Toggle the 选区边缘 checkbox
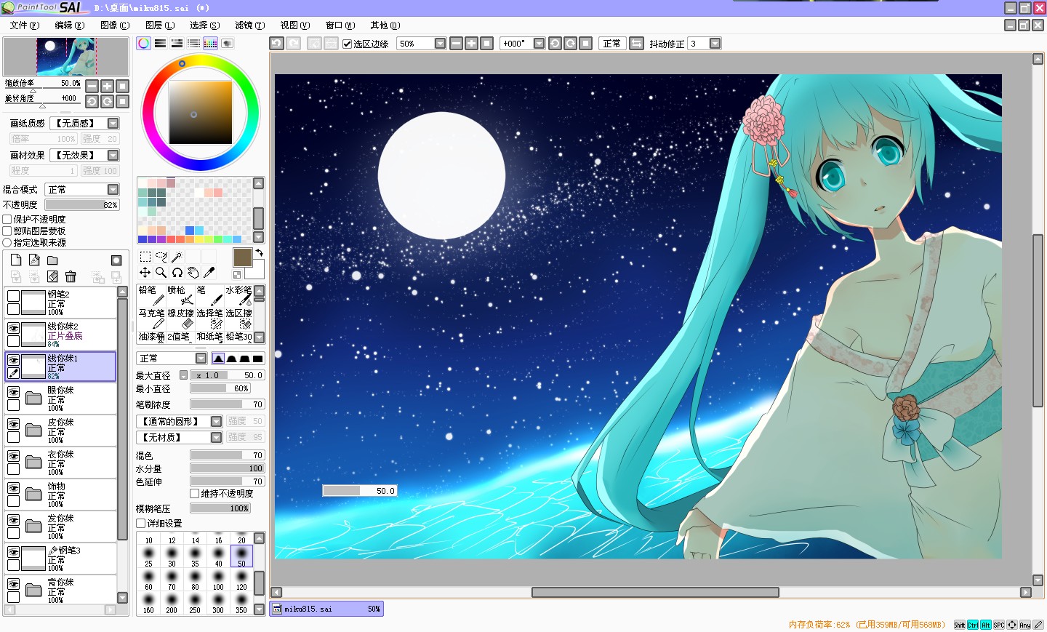The height and width of the screenshot is (632, 1047). [347, 44]
